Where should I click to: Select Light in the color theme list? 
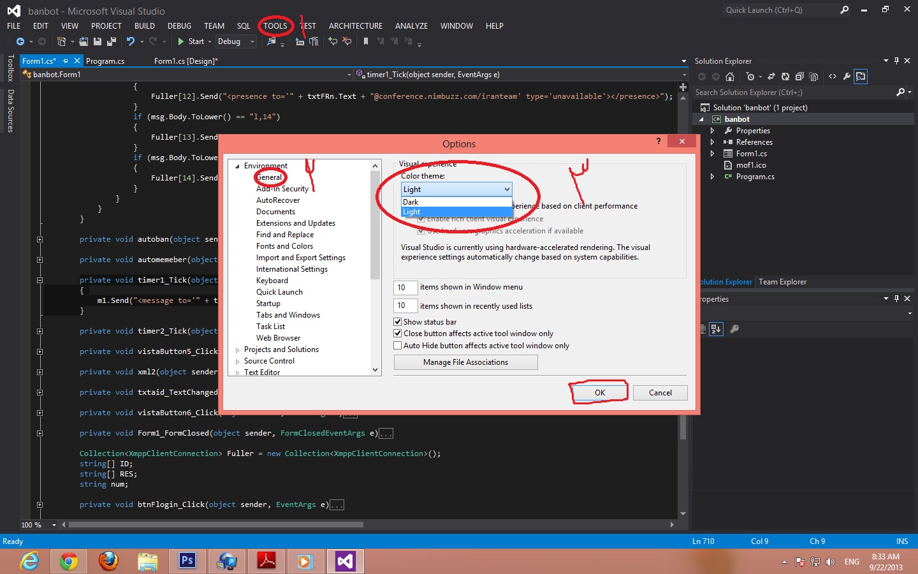click(456, 212)
